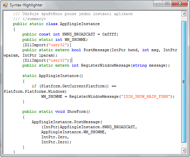190x157 pixels.
Task: Click the comment line starting with Udržuje
Action: 73,14
